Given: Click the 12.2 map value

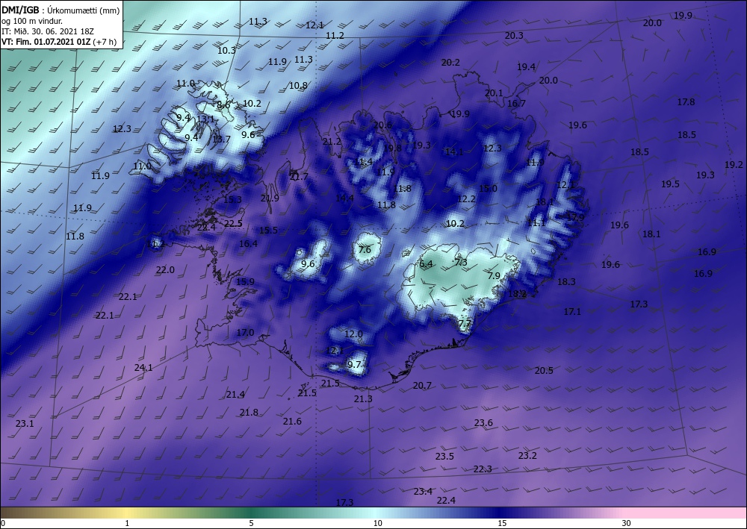Looking at the screenshot, I should pyautogui.click(x=466, y=199).
